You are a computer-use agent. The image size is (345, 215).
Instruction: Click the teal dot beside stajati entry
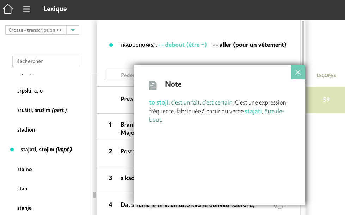click(12, 150)
